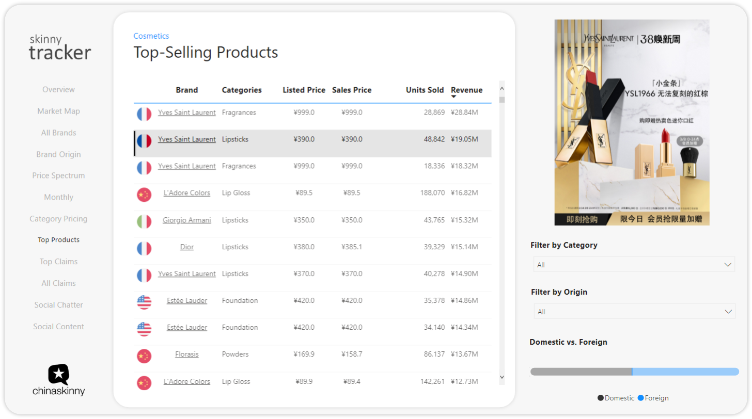Click the table scrollbar up arrow
752x419 pixels.
tap(502, 88)
